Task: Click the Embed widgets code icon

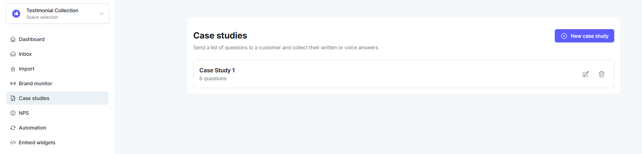Action: click(x=13, y=142)
